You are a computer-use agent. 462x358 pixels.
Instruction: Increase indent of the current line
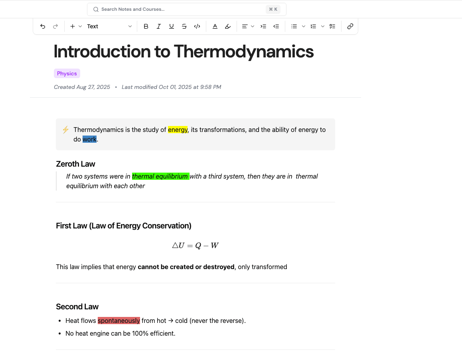[263, 26]
